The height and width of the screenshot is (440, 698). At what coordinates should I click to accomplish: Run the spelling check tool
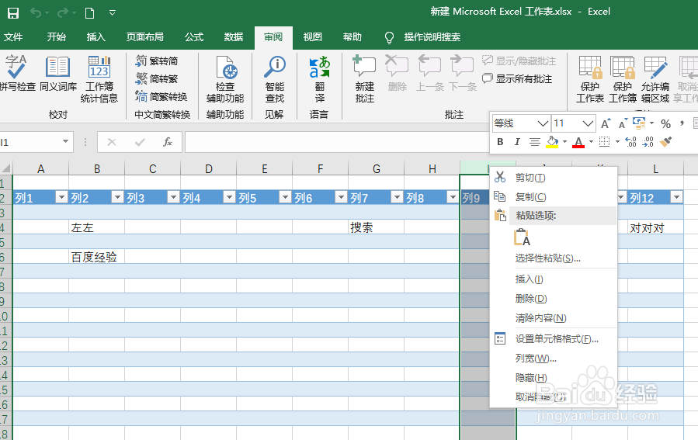click(x=16, y=72)
